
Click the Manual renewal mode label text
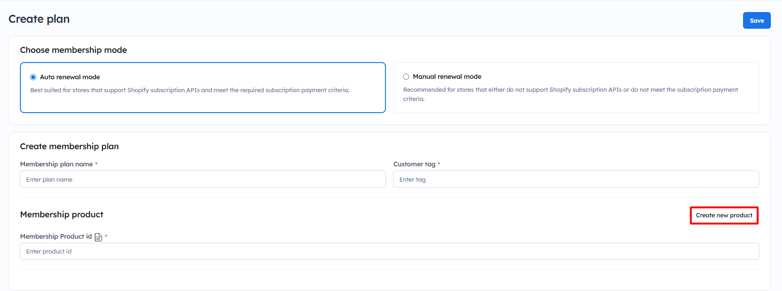coord(447,77)
